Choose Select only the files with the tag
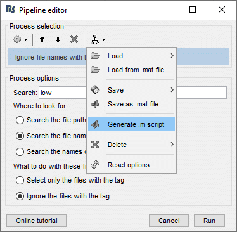The height and width of the screenshot is (232, 237). coord(20,180)
